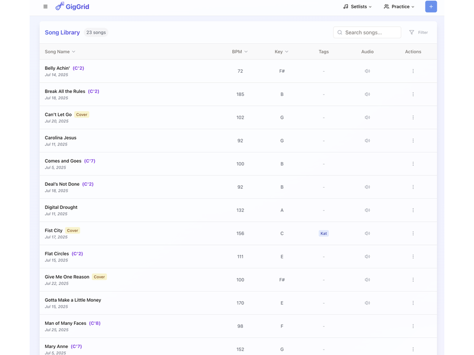Click the Song Library heading
The image size is (474, 355).
coord(62,33)
